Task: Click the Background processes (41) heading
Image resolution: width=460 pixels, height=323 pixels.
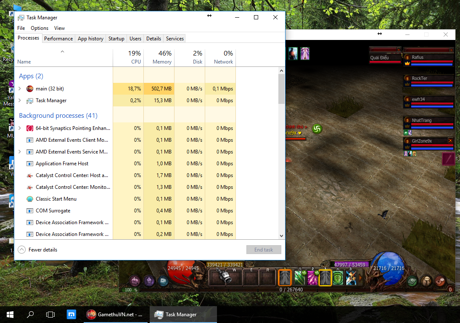Action: pyautogui.click(x=58, y=116)
